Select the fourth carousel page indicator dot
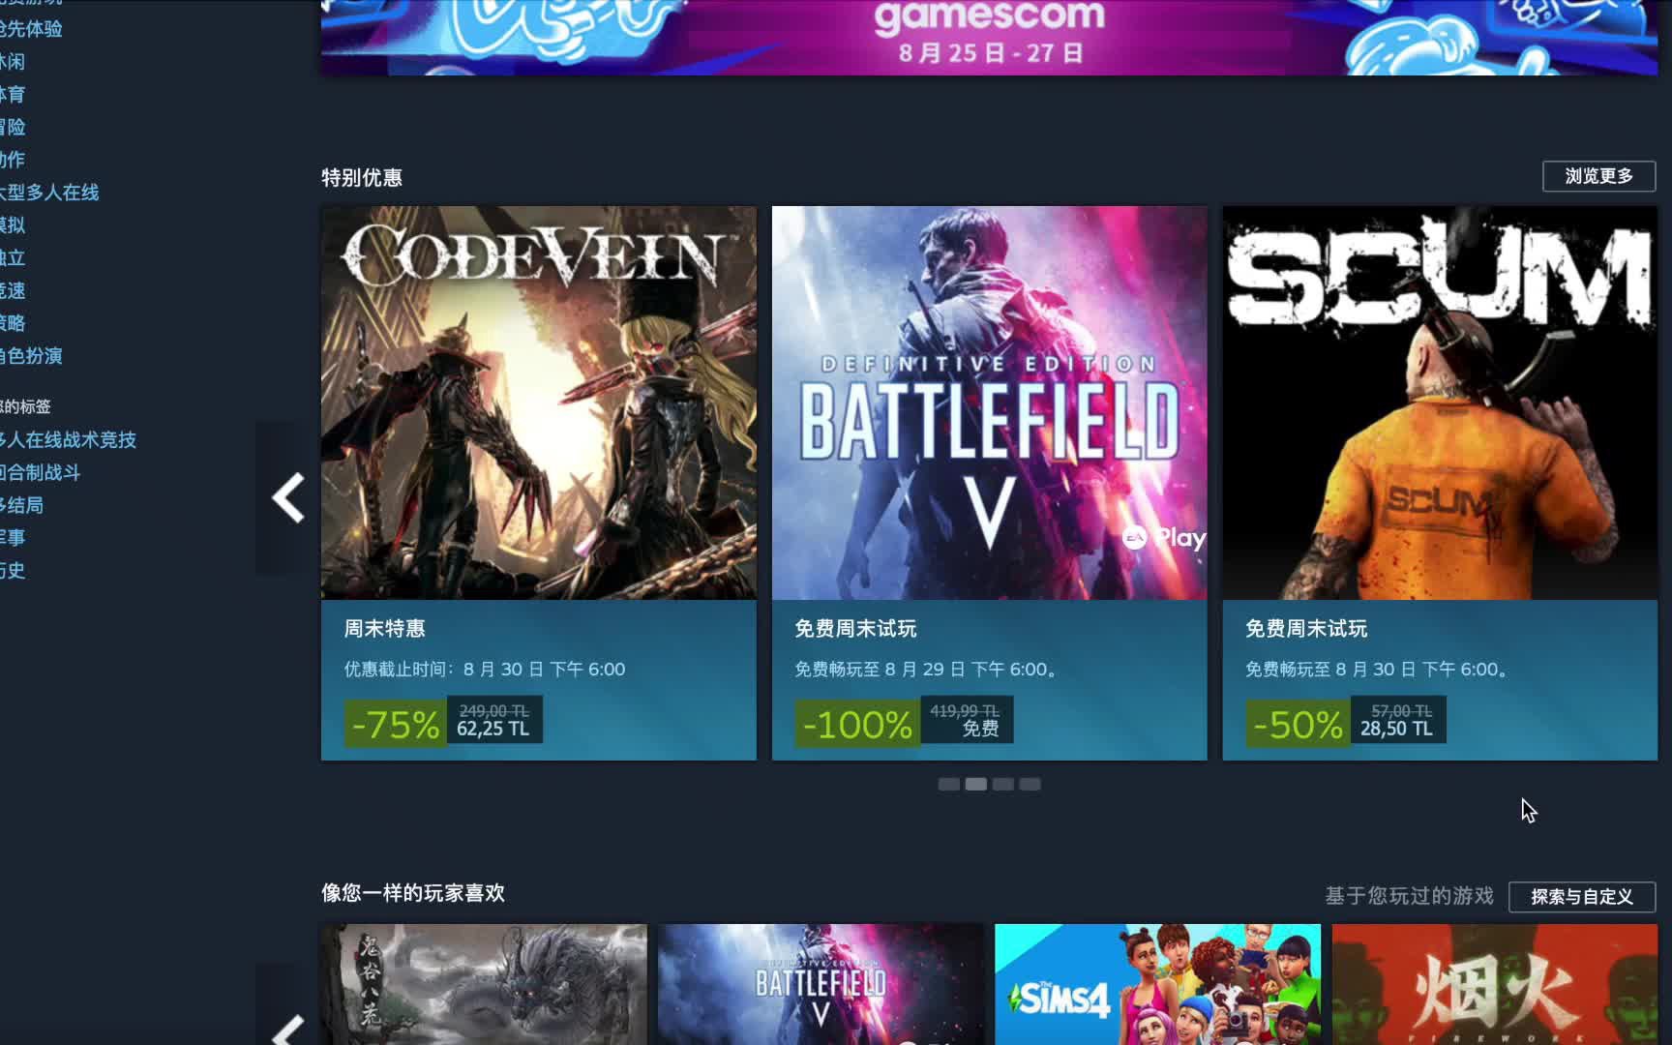 click(1030, 784)
